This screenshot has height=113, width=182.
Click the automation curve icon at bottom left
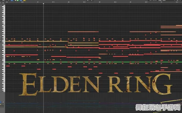click(x=3, y=102)
